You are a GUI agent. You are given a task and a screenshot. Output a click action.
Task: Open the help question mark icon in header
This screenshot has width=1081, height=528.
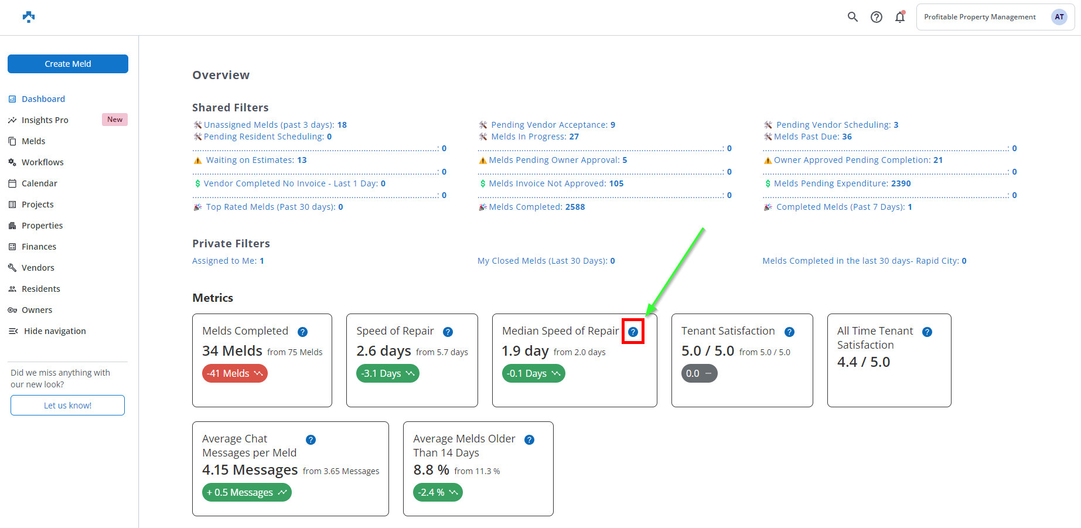click(x=876, y=17)
